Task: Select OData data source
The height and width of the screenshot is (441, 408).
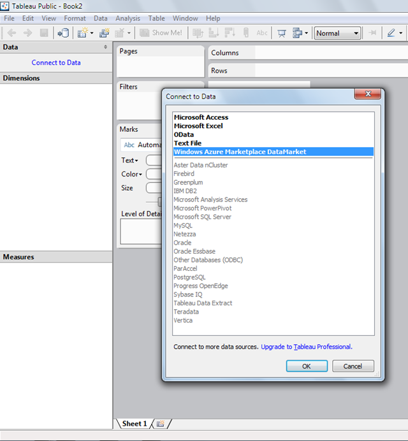Action: [x=273, y=134]
